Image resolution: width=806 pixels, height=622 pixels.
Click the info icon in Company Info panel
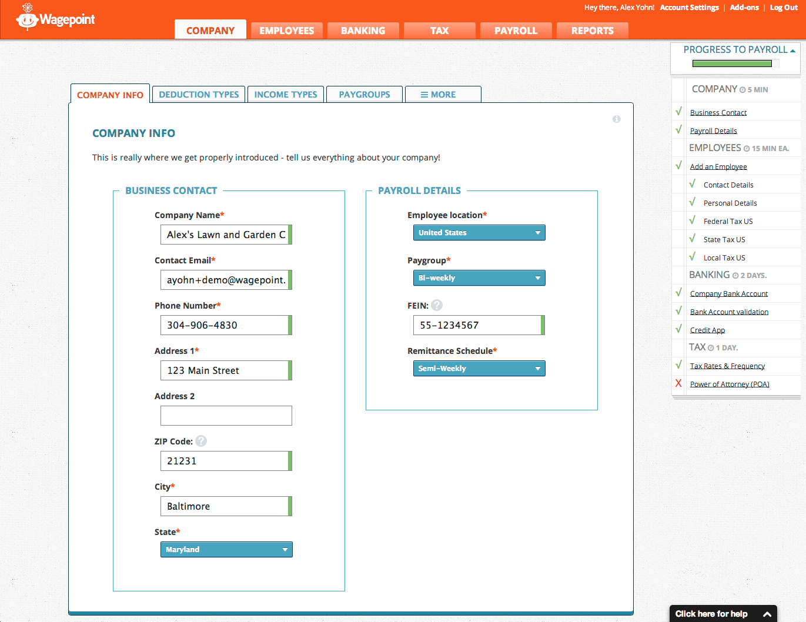616,119
